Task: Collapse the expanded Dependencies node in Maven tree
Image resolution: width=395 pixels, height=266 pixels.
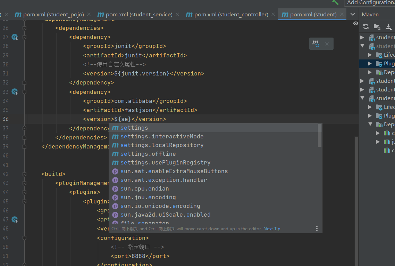Action: 370,124
